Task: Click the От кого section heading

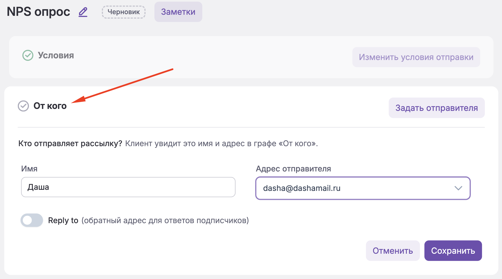Action: tap(50, 106)
